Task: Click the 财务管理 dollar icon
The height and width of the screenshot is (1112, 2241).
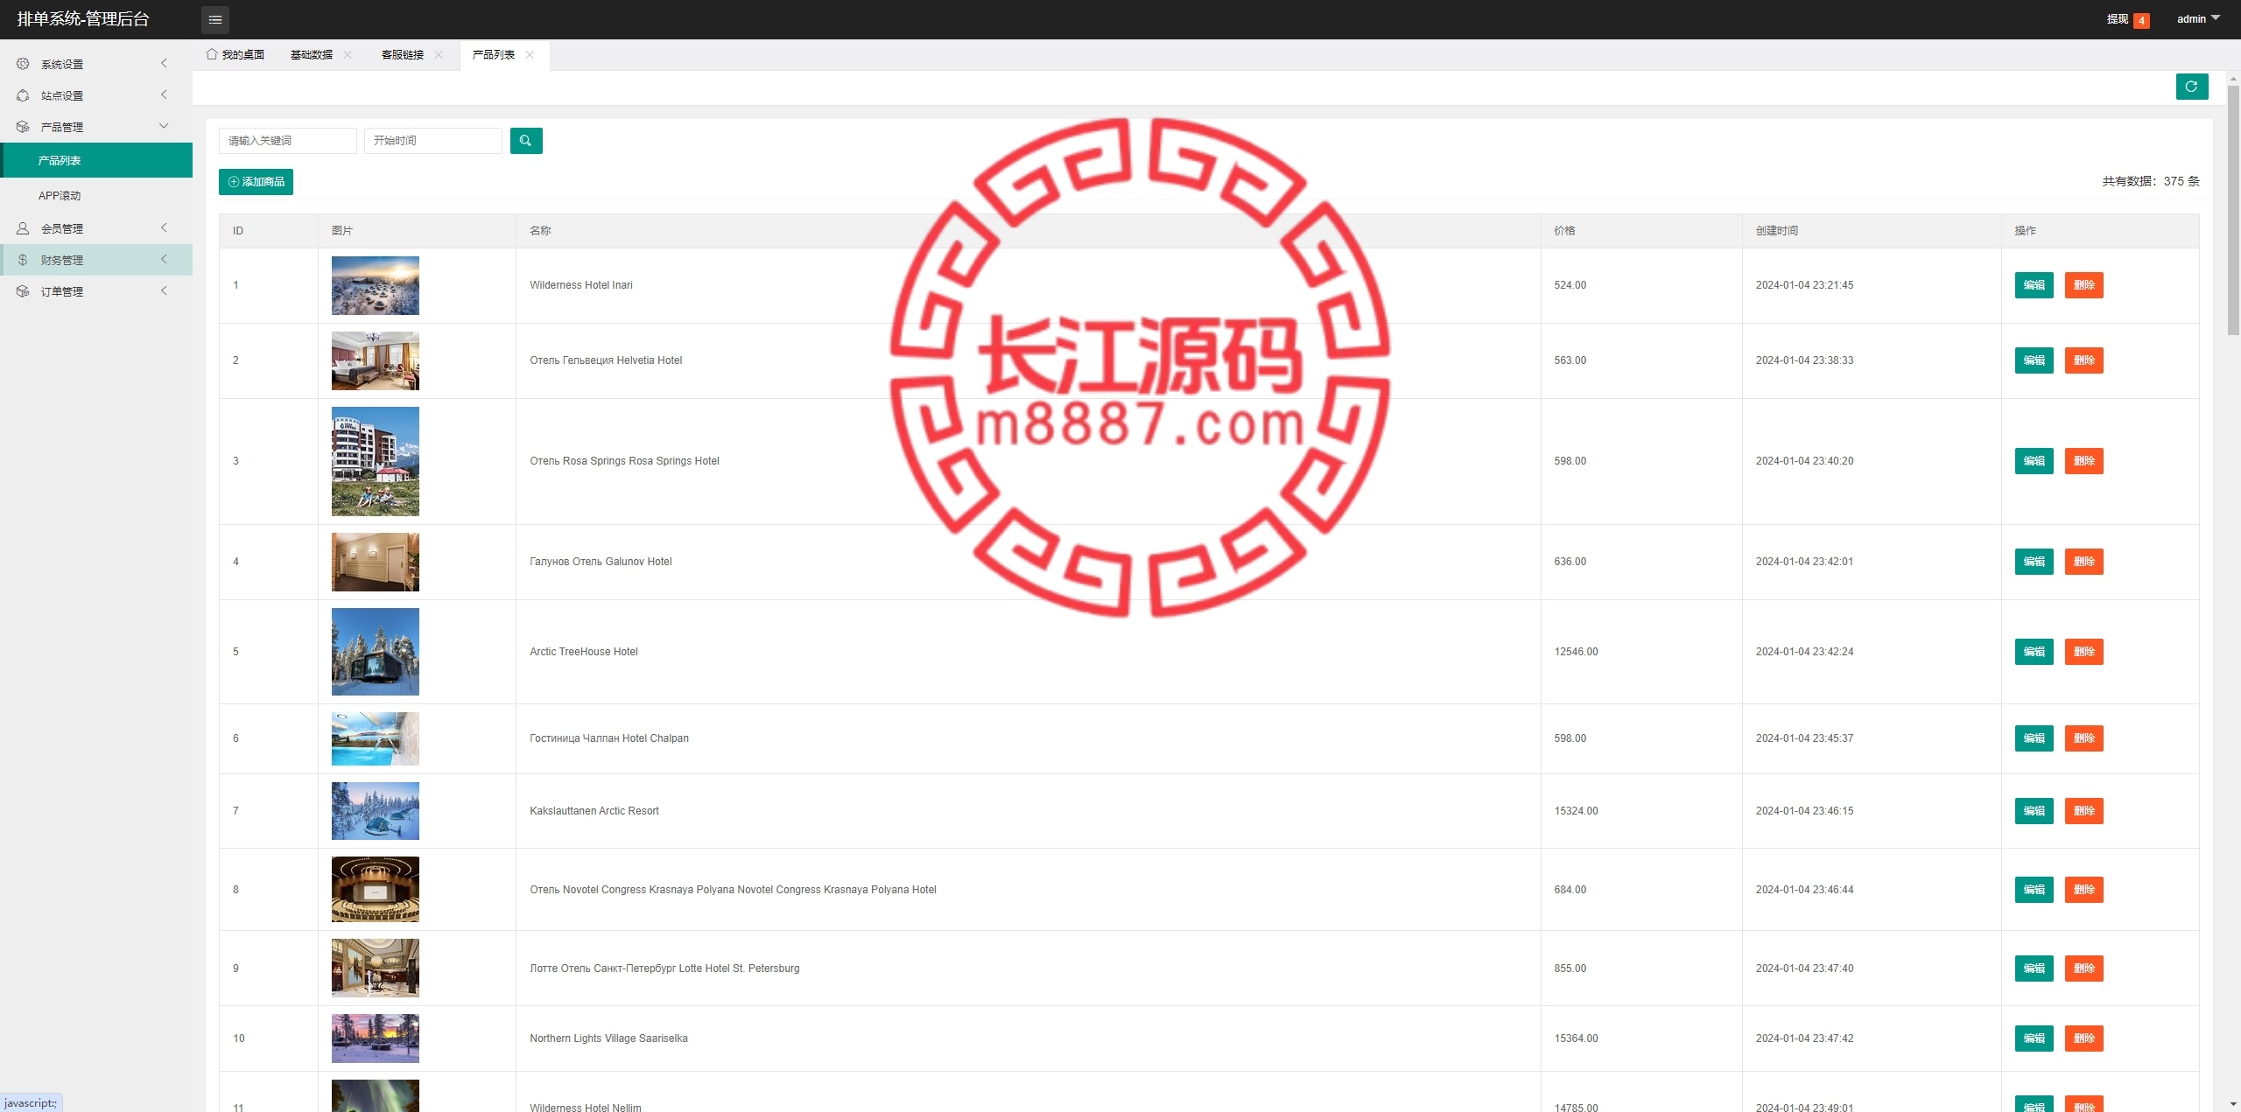Action: point(23,260)
